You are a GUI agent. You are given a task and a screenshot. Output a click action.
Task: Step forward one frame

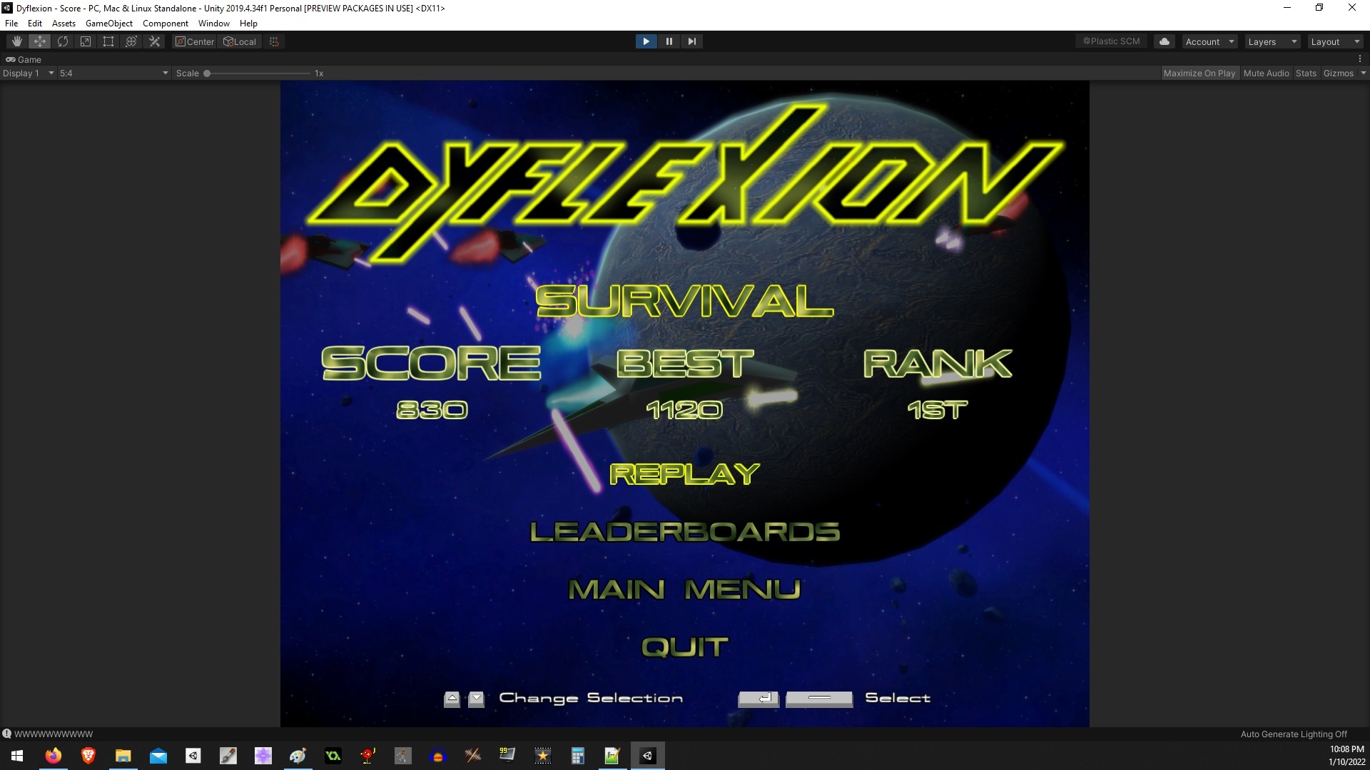[691, 41]
